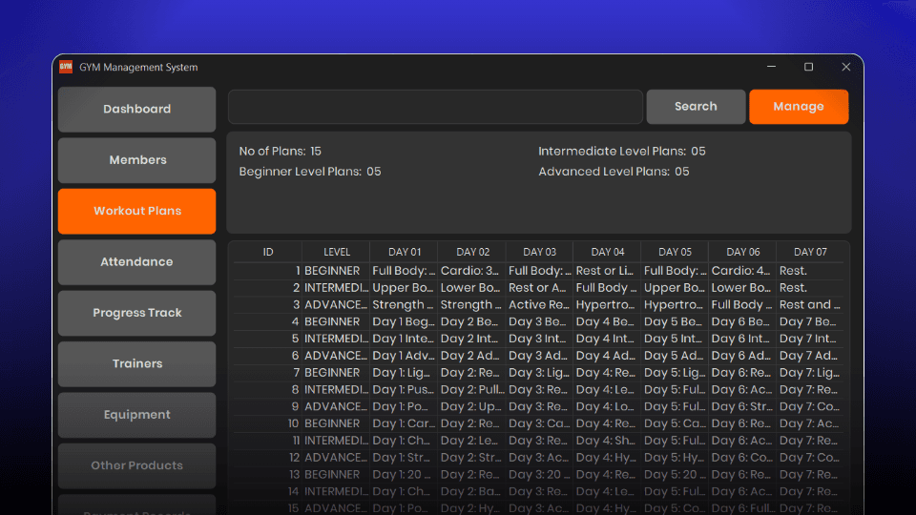
Task: Click 'Day 4: Sh...' cell in row 11
Action: coord(607,441)
